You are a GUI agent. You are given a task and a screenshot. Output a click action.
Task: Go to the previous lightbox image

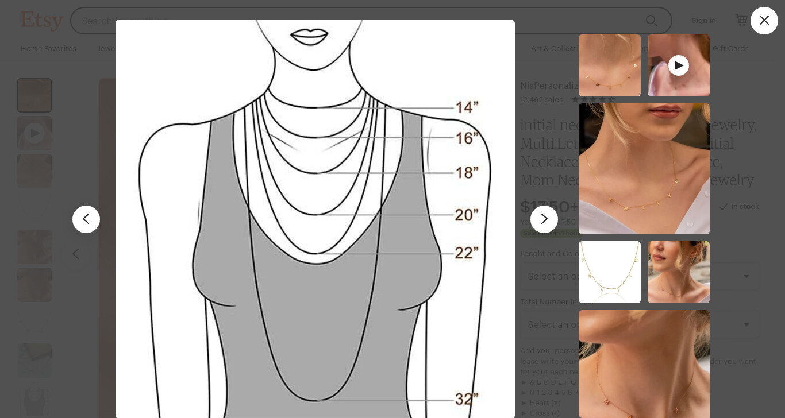tap(86, 219)
